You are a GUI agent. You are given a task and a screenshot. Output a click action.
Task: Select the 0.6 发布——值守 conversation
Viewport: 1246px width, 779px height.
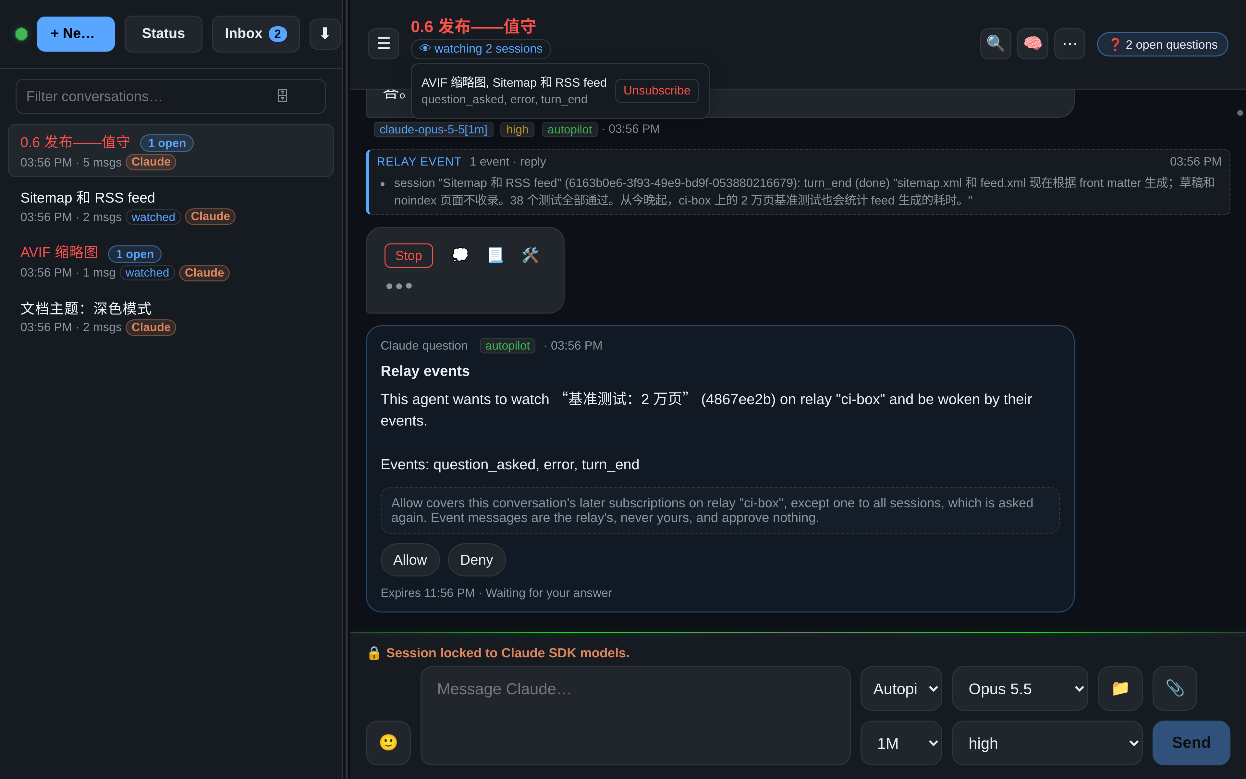(170, 151)
